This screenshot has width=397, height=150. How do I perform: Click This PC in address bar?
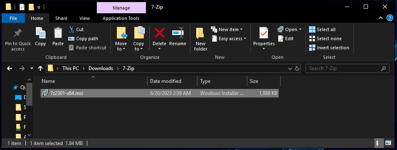71,68
